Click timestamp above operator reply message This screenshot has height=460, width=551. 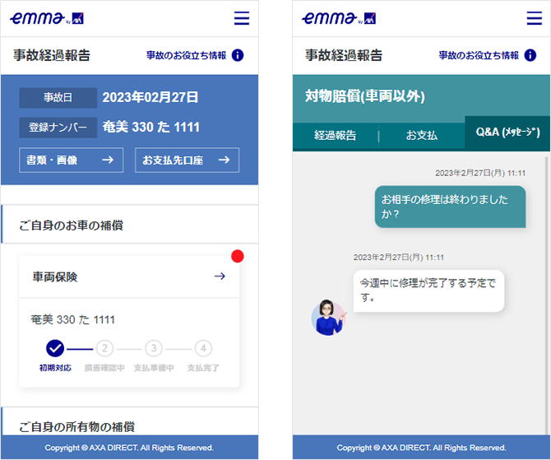click(399, 258)
